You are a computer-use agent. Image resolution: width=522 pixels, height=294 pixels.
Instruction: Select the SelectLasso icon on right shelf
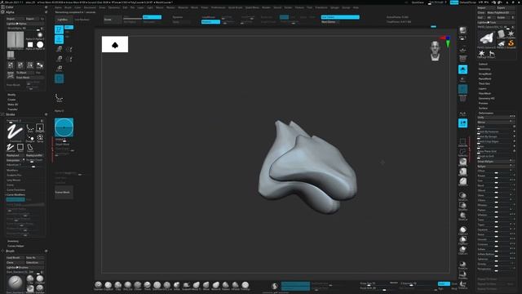pos(462,153)
